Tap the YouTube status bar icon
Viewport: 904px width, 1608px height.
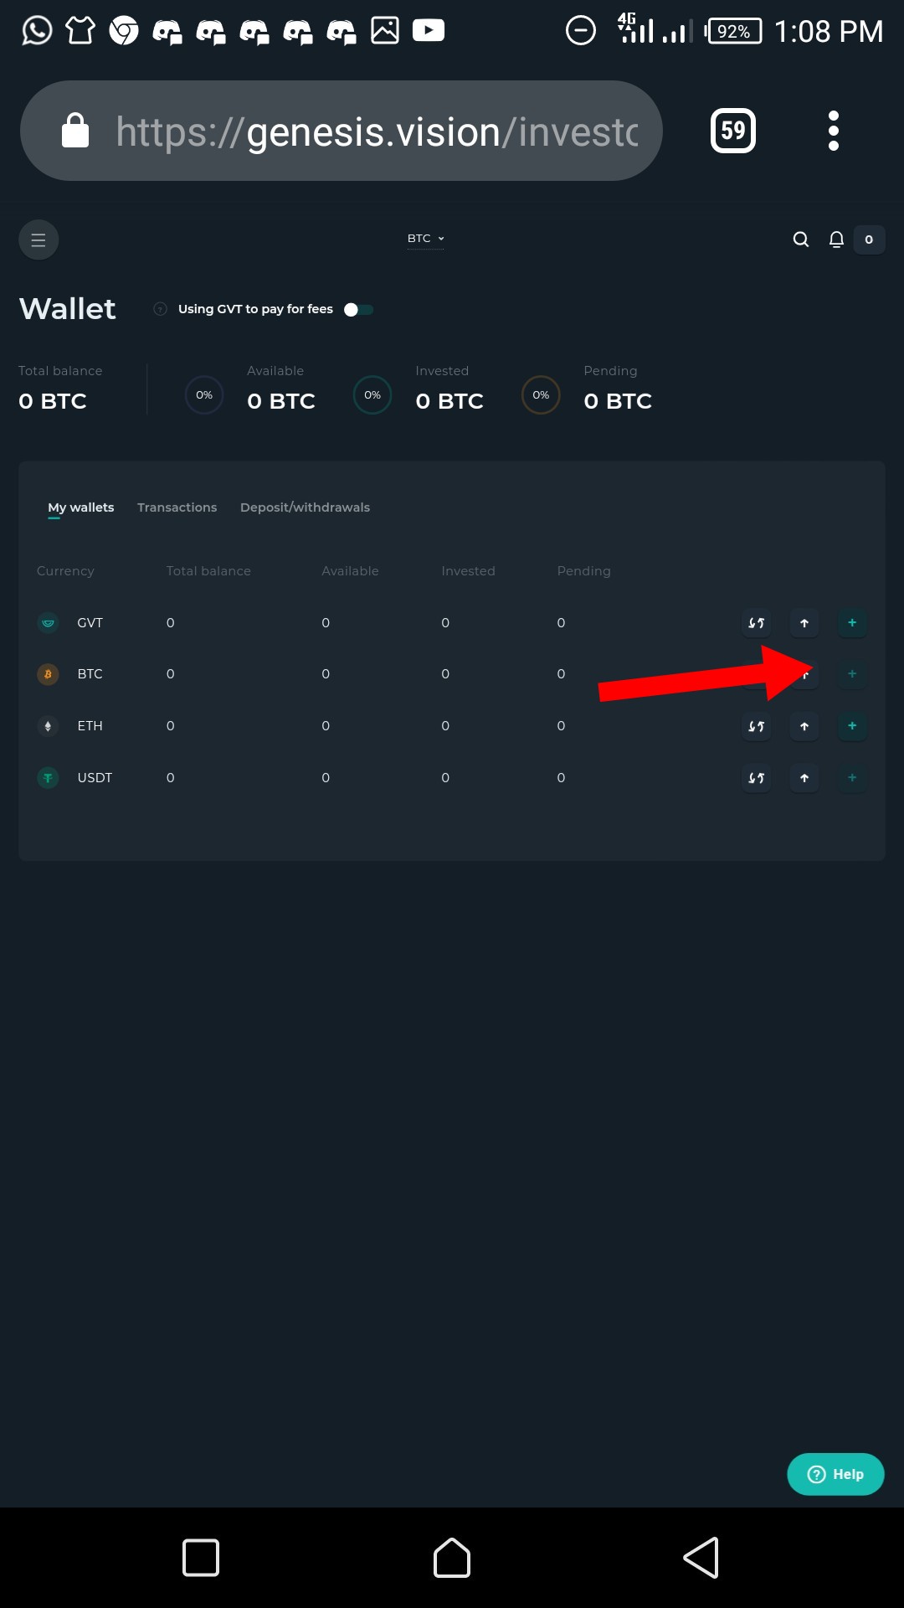(429, 31)
